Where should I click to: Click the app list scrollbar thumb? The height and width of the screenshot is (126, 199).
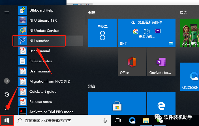86,20
